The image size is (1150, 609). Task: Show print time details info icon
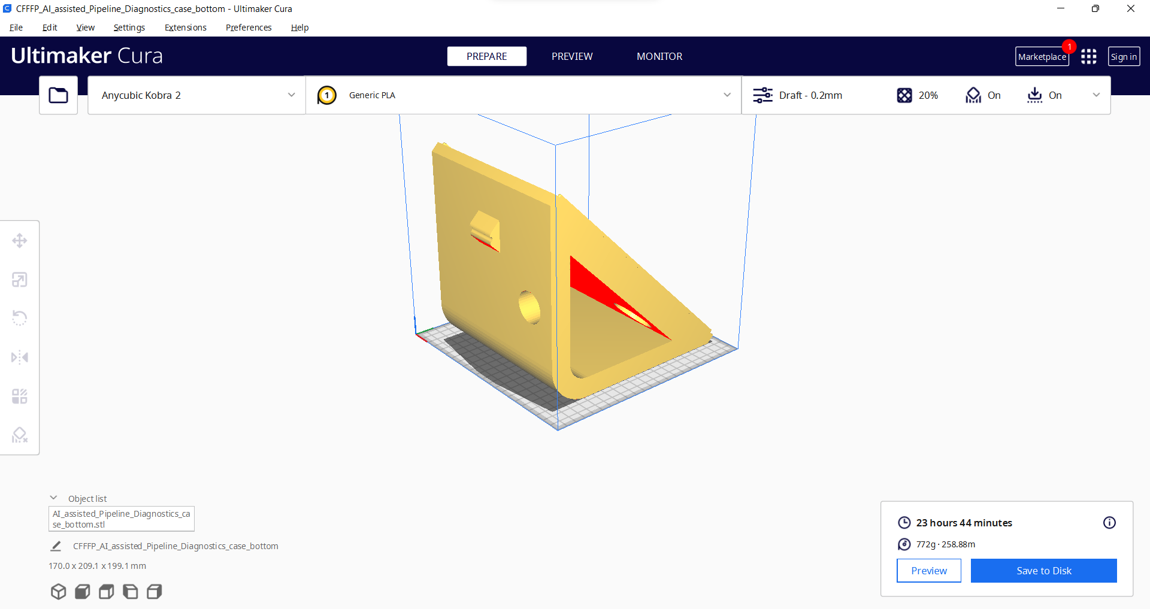(1109, 523)
